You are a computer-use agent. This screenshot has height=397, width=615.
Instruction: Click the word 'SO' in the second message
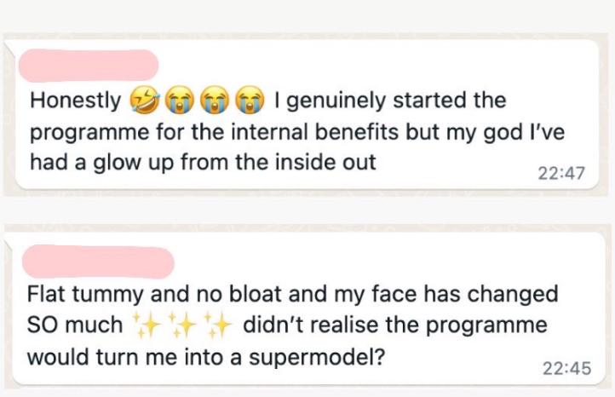tap(43, 325)
